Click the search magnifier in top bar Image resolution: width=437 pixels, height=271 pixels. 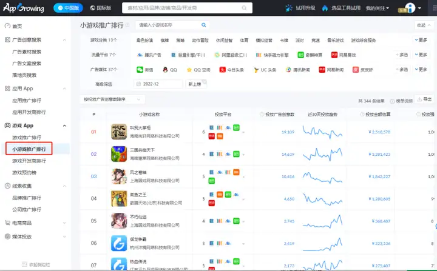pos(244,8)
